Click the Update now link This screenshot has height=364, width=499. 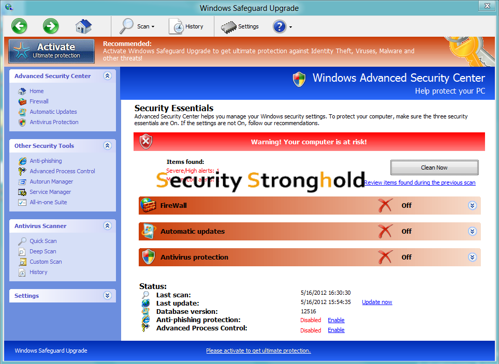tap(377, 302)
